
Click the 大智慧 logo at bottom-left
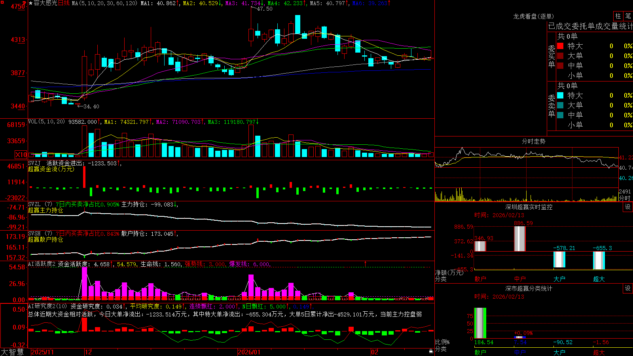point(12,352)
